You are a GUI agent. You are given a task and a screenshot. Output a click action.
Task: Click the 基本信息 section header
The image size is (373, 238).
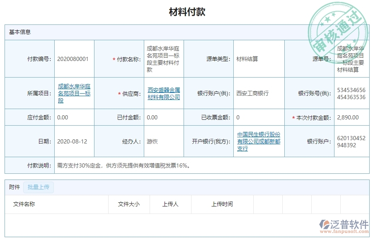20,32
